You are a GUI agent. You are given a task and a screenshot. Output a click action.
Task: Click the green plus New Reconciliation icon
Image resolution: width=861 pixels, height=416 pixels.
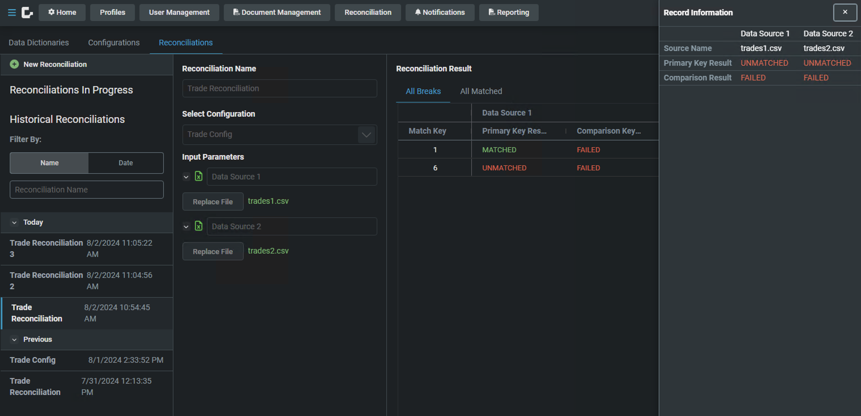[14, 64]
